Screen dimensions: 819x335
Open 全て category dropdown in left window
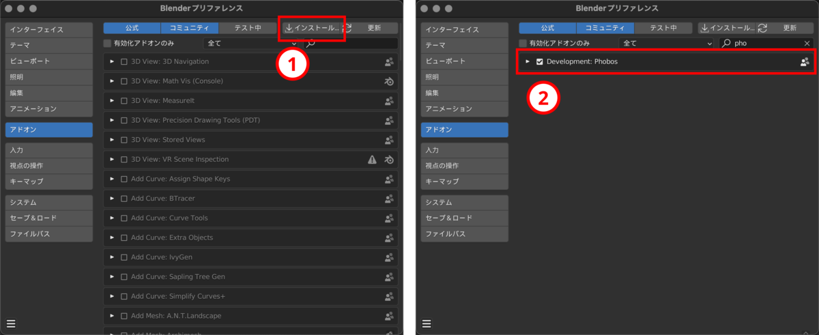coord(252,43)
